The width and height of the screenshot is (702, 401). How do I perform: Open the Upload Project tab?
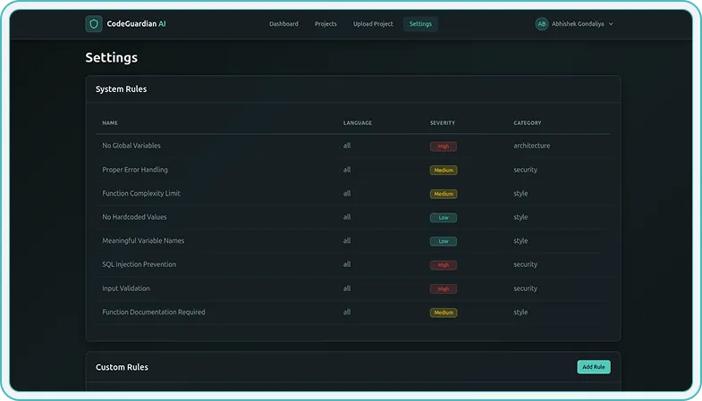pyautogui.click(x=373, y=24)
